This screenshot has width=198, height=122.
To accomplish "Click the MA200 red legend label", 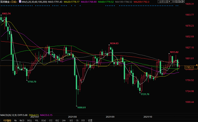I will click(141, 2).
